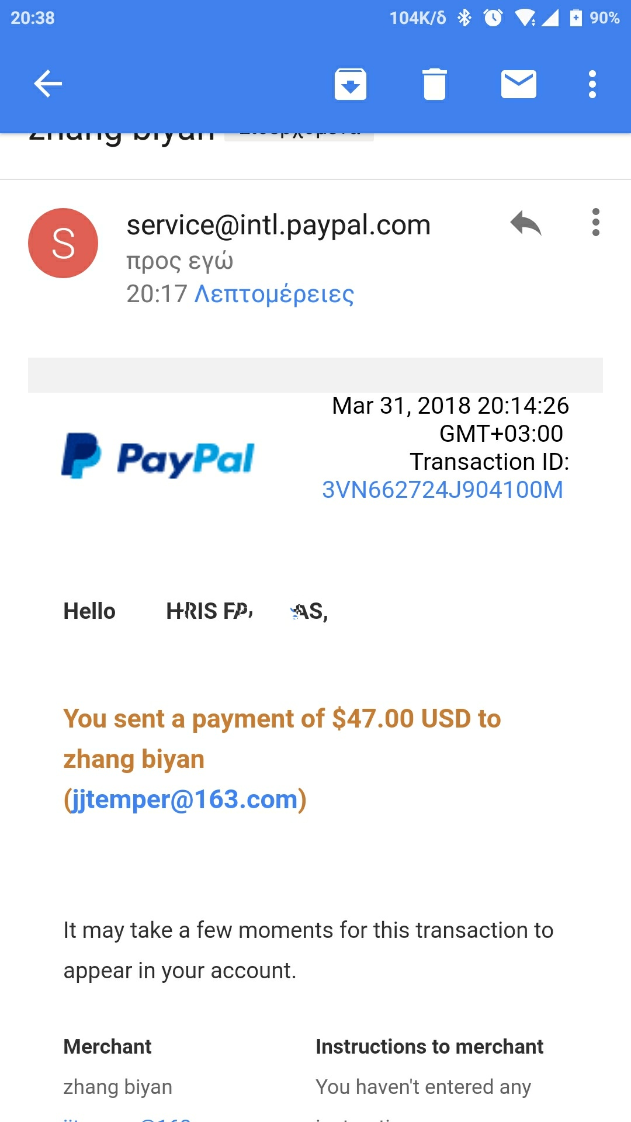Image resolution: width=631 pixels, height=1122 pixels.
Task: Open transaction ID 3VN662724J904100M link
Action: pos(442,490)
